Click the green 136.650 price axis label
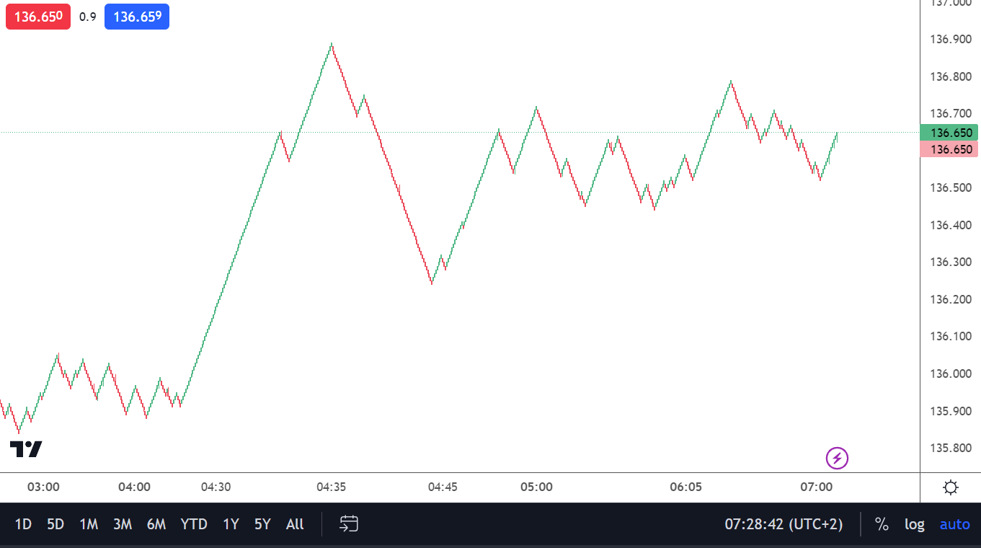 [x=949, y=133]
